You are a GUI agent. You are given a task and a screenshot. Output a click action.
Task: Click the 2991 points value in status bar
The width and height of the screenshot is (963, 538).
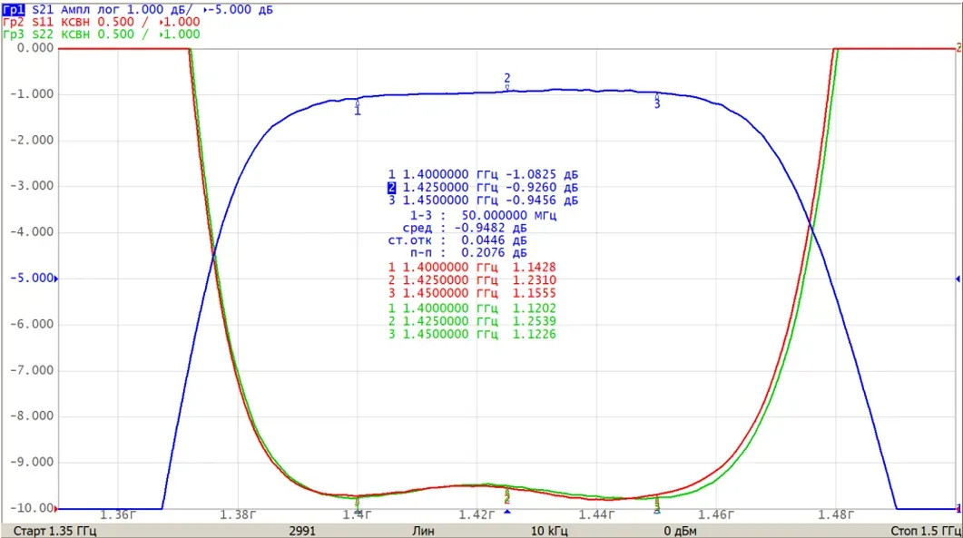coord(302,531)
